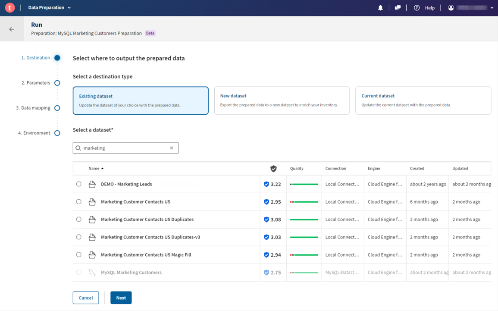The height and width of the screenshot is (311, 498).
Task: Click the Talend logo icon
Action: point(9,8)
